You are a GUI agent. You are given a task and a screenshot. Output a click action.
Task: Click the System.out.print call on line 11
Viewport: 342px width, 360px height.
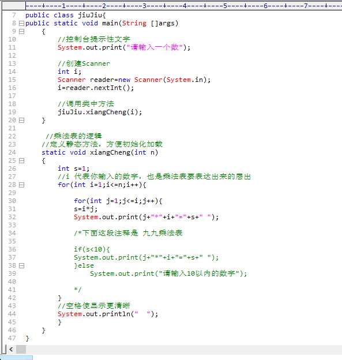(x=124, y=47)
